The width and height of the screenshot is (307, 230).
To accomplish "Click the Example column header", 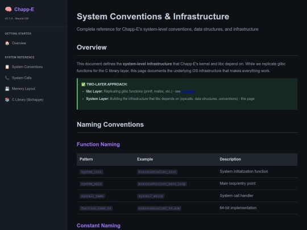I will coord(145,159).
